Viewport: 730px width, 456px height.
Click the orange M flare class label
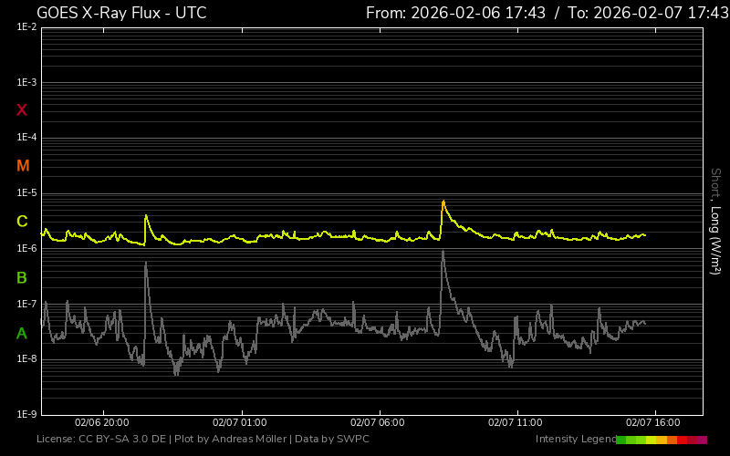coord(23,166)
